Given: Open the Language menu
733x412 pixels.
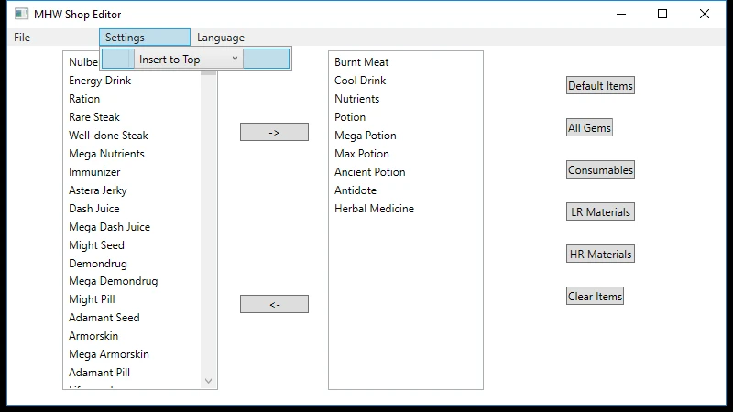Looking at the screenshot, I should coord(221,38).
